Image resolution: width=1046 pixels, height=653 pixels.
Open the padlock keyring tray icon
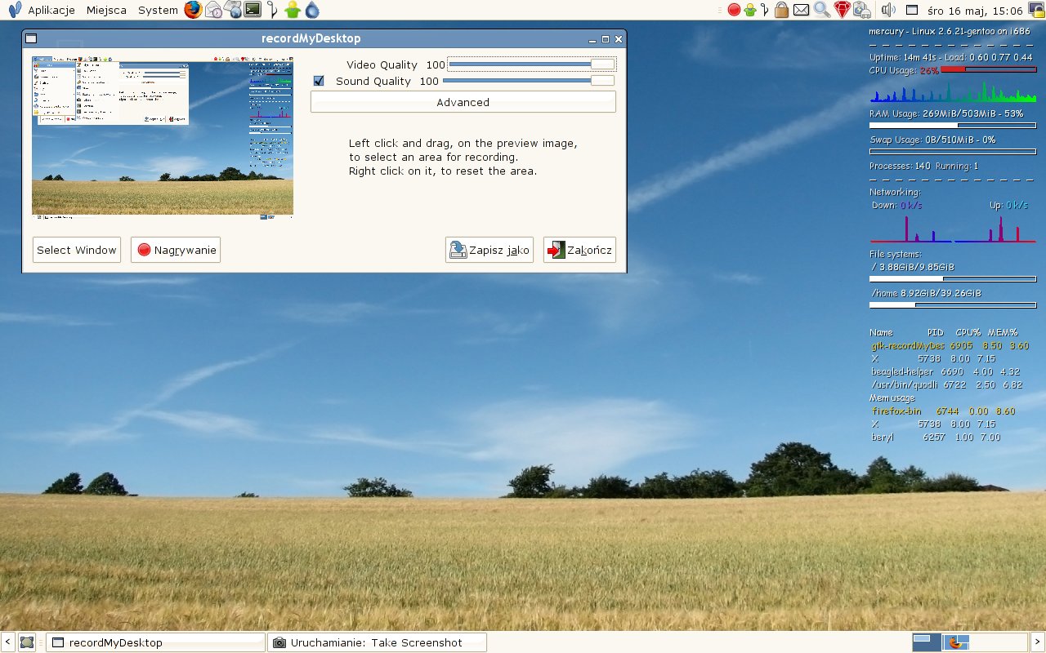tap(781, 10)
